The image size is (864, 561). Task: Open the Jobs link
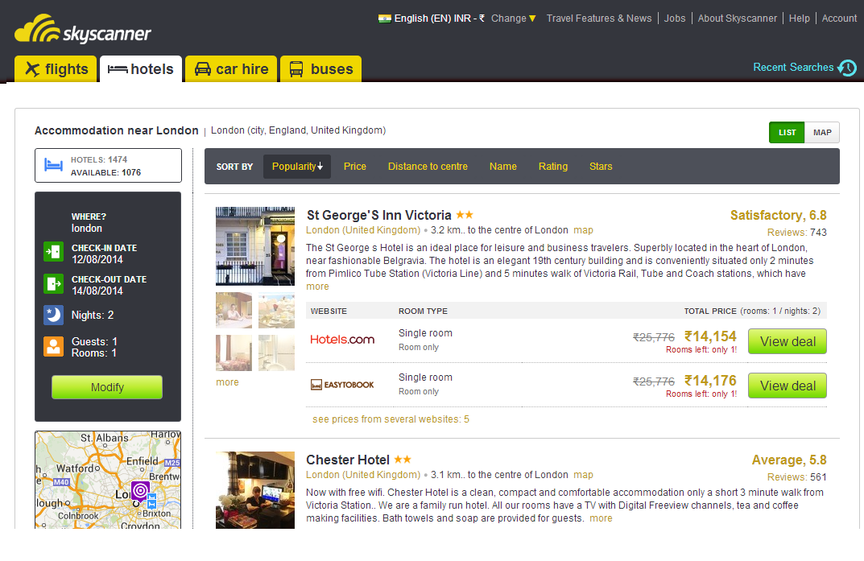coord(675,19)
